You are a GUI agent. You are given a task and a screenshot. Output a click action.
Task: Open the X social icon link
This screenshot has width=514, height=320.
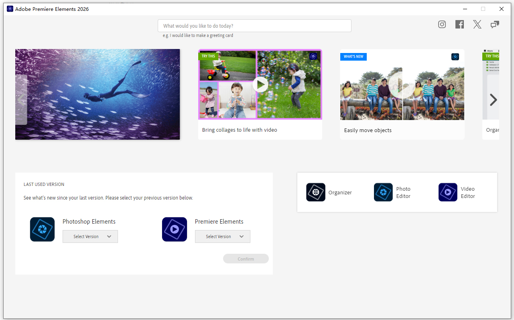[x=477, y=24]
